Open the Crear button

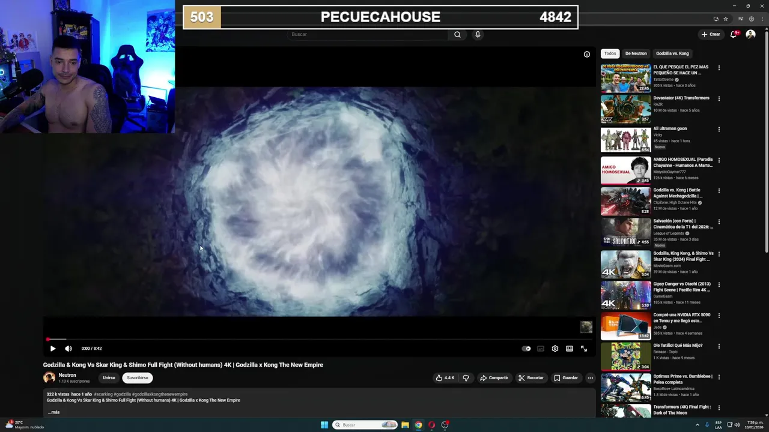pyautogui.click(x=711, y=34)
